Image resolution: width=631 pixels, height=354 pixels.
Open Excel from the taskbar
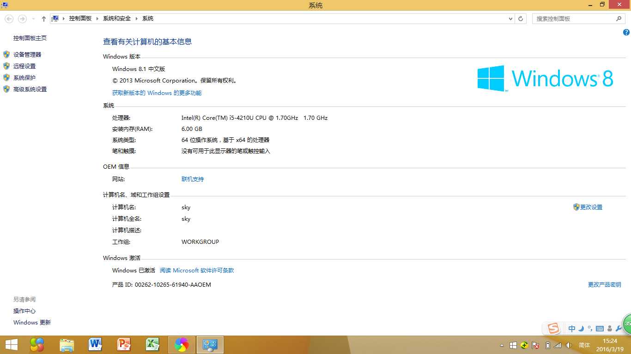point(153,344)
